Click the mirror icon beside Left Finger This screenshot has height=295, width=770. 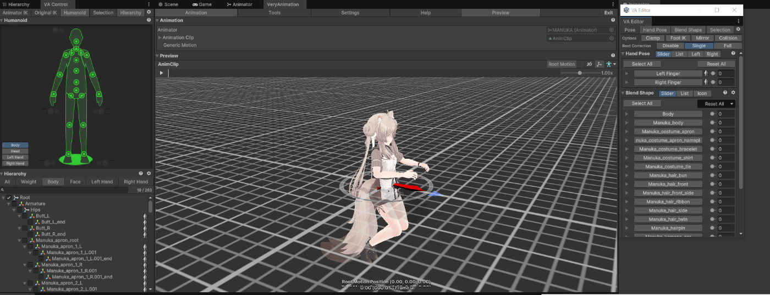[706, 74]
